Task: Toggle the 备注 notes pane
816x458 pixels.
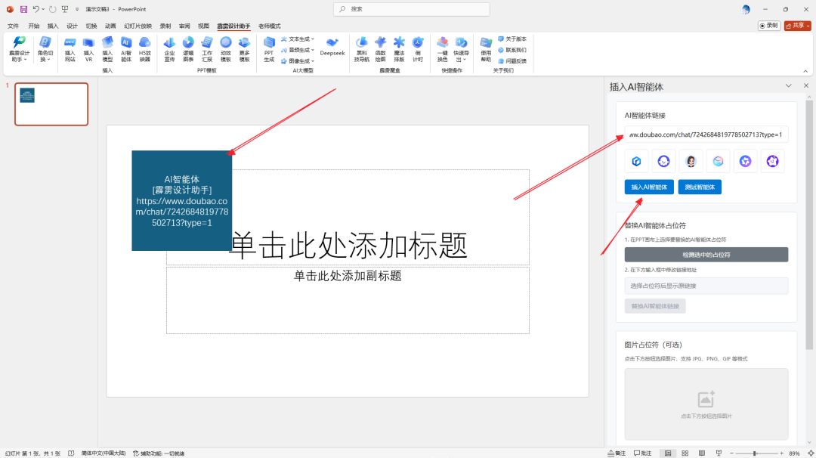Action: [617, 453]
